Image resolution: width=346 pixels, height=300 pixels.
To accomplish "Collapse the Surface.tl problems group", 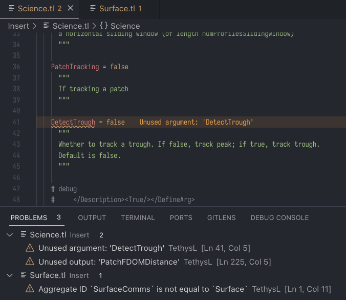I will pos(10,275).
